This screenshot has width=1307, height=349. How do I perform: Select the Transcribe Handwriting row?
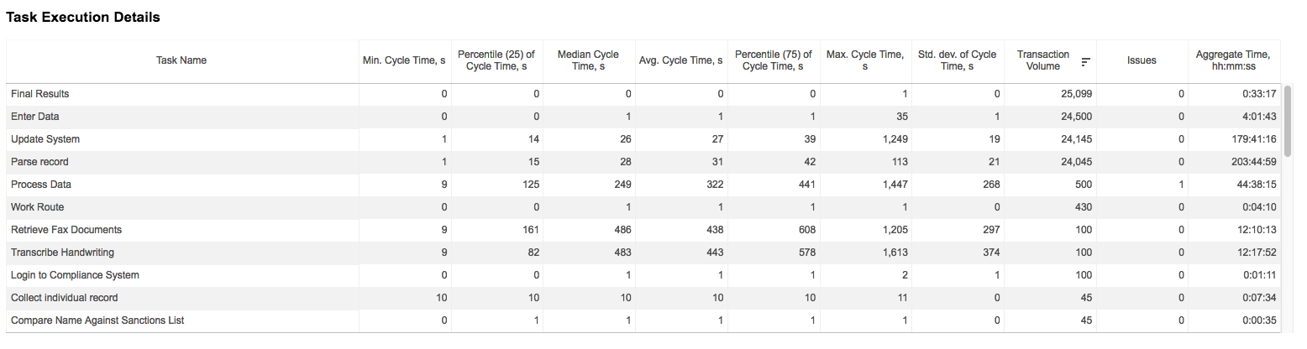tap(643, 253)
